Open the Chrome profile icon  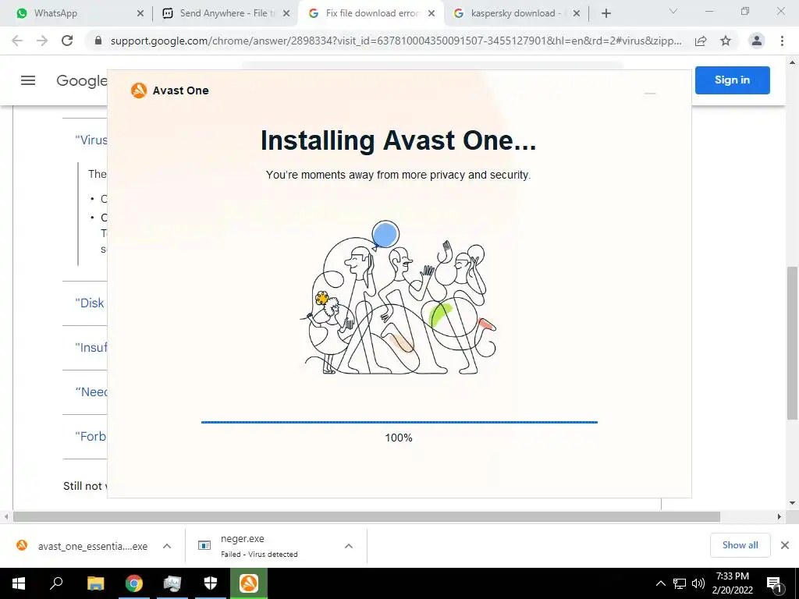757,41
